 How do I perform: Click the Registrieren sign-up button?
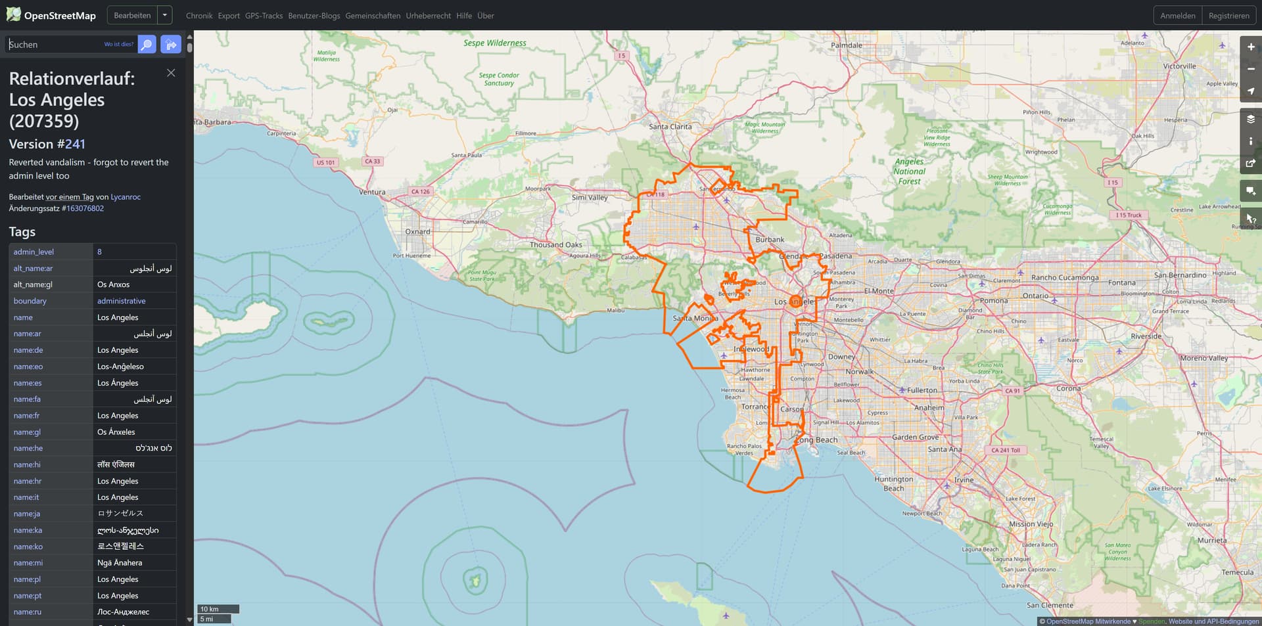(x=1229, y=16)
